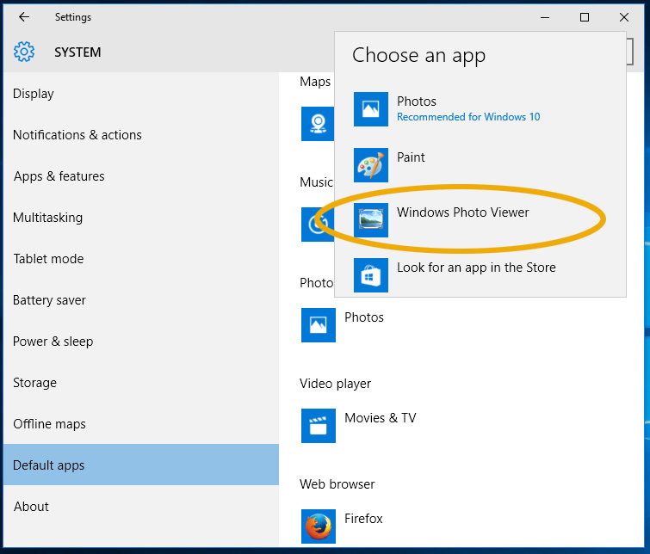Viewport: 650px width, 554px height.
Task: Select Multitasking in the sidebar
Action: (x=141, y=217)
